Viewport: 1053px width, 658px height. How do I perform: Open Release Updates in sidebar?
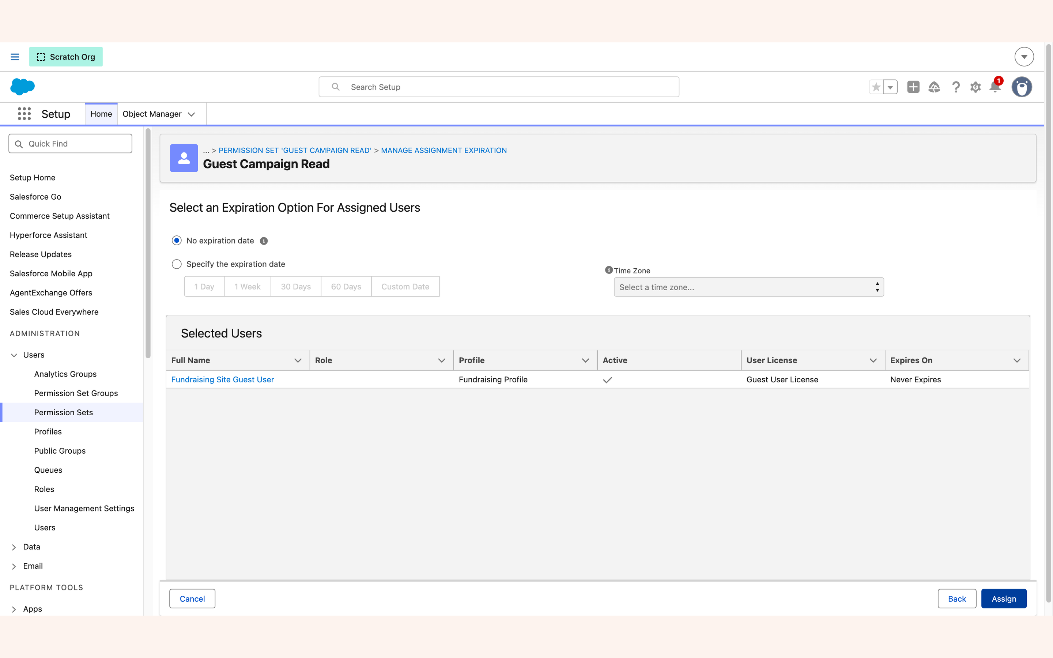tap(41, 254)
